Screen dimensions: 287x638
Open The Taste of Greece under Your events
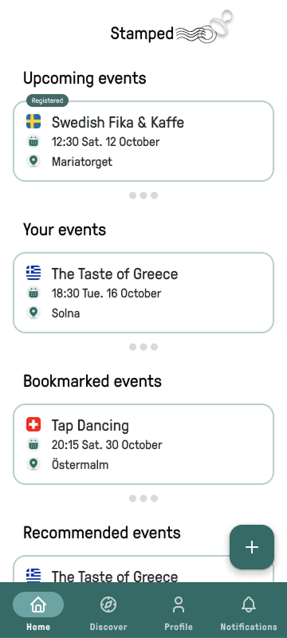[x=143, y=293]
